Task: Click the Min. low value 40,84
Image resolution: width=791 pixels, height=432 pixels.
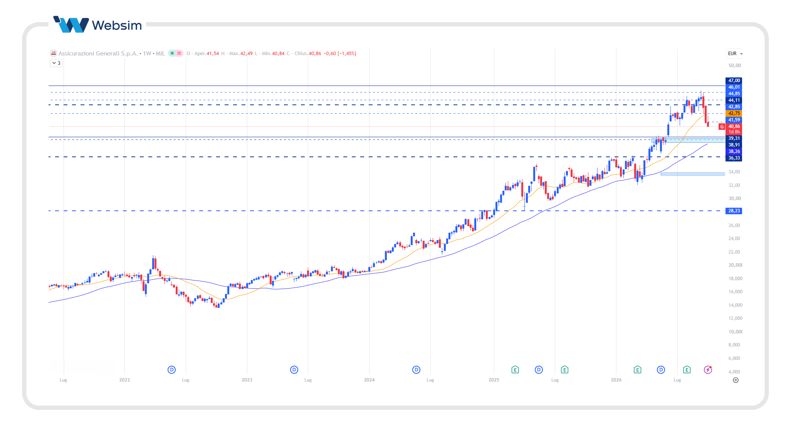Action: [278, 54]
